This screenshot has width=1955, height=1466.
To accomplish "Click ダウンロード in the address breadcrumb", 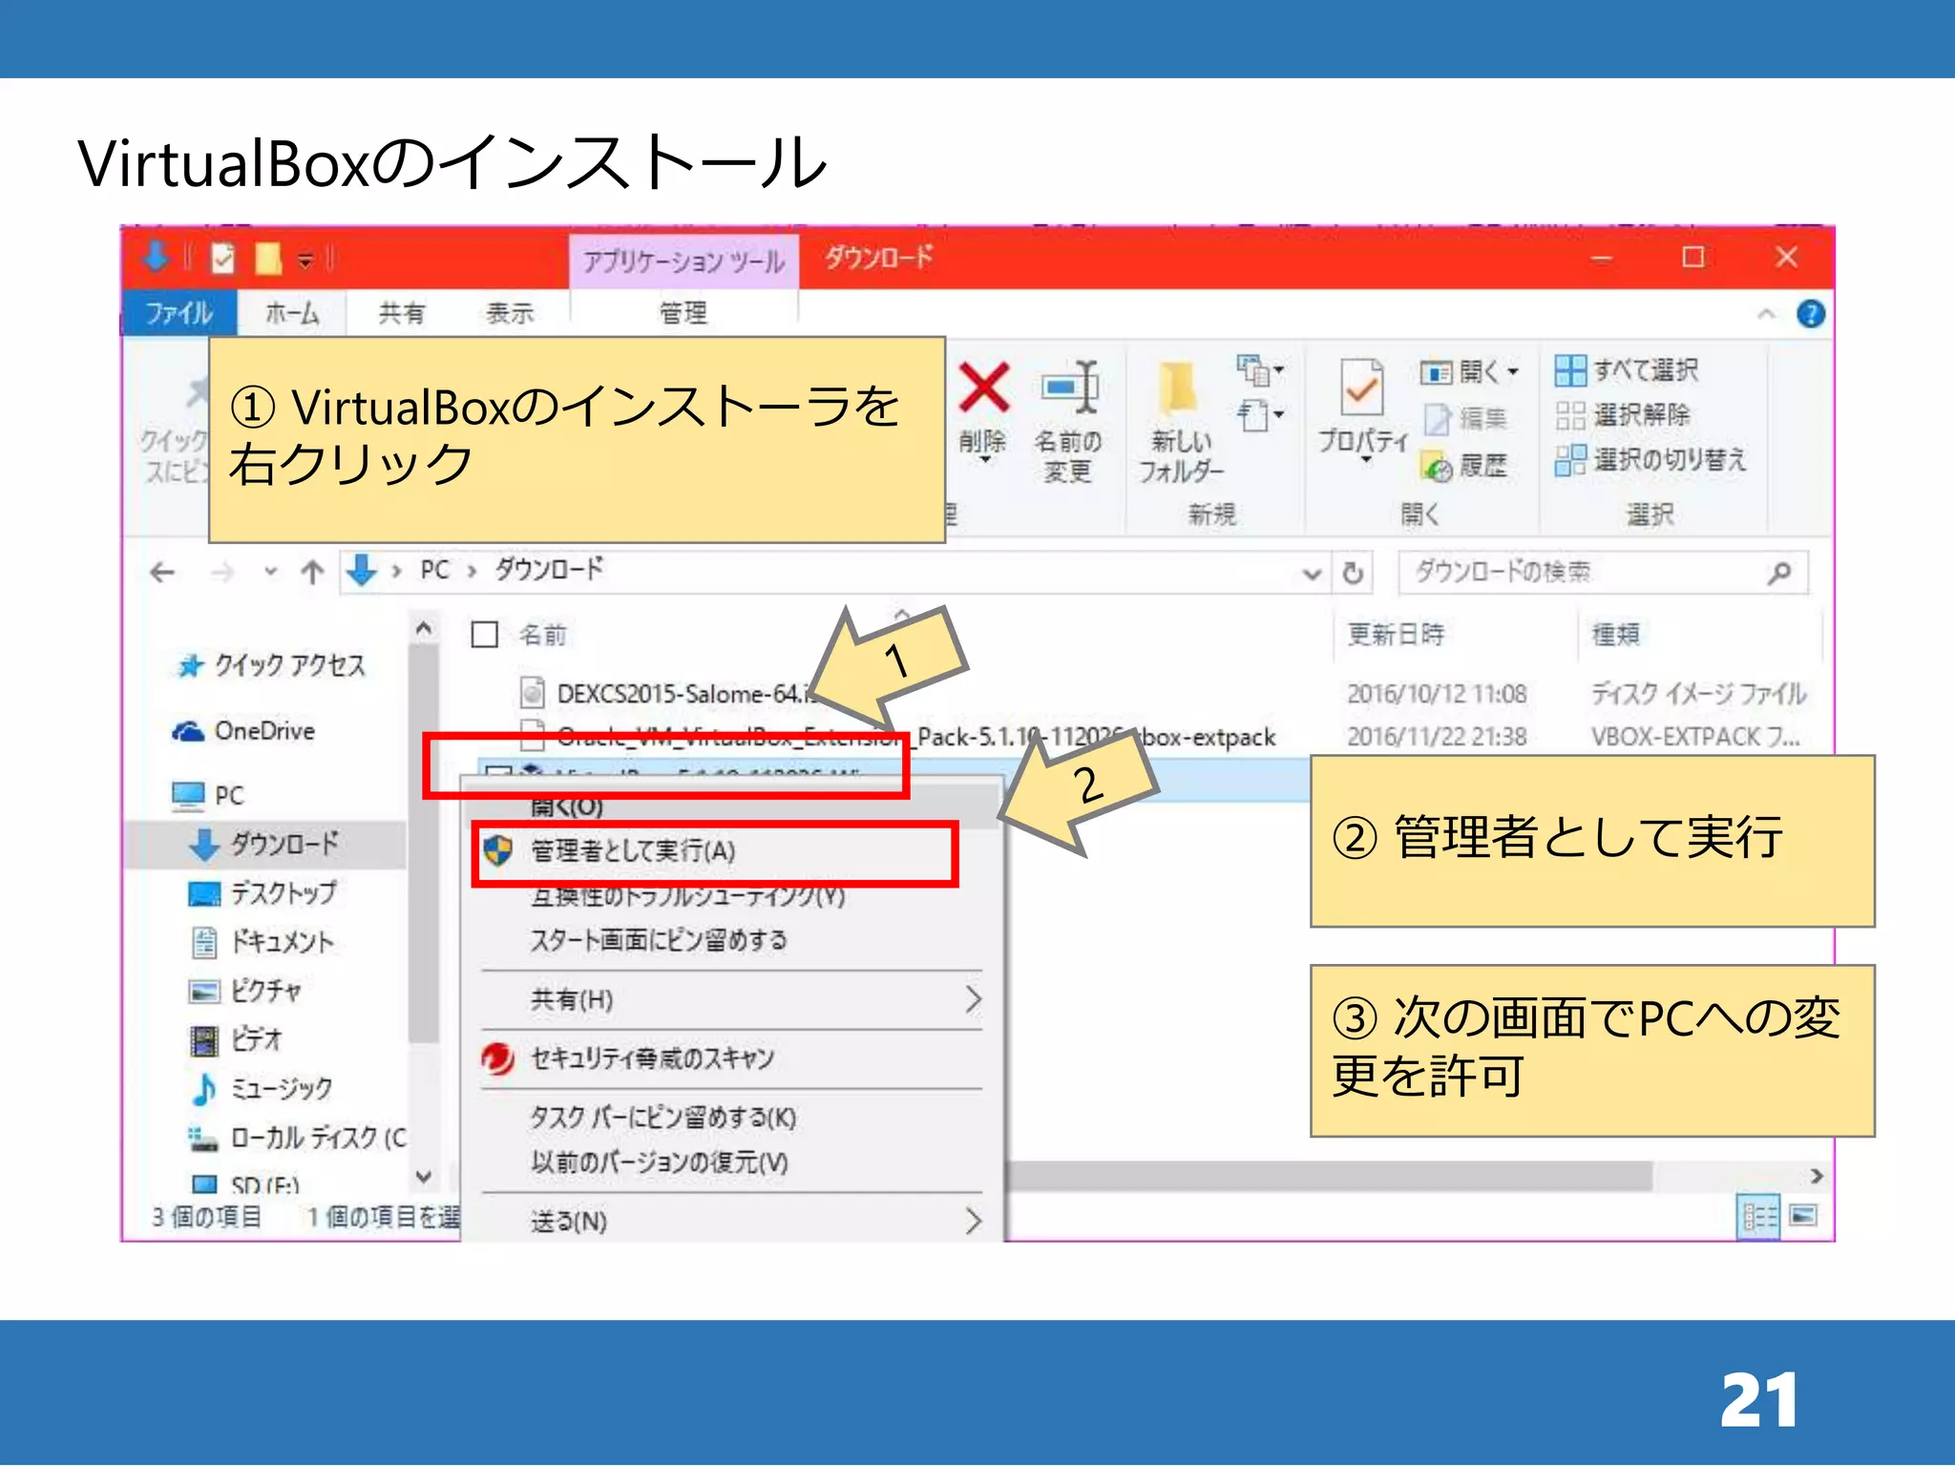I will (549, 570).
